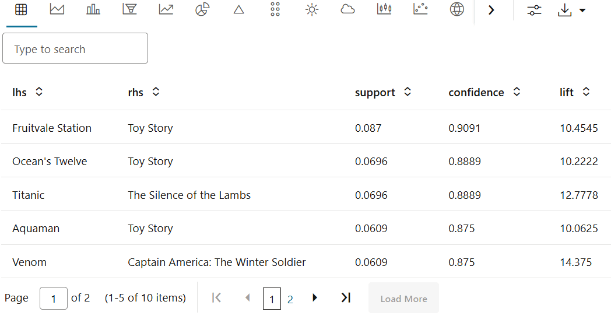Open the chart settings sliders icon
The width and height of the screenshot is (611, 319).
click(534, 10)
